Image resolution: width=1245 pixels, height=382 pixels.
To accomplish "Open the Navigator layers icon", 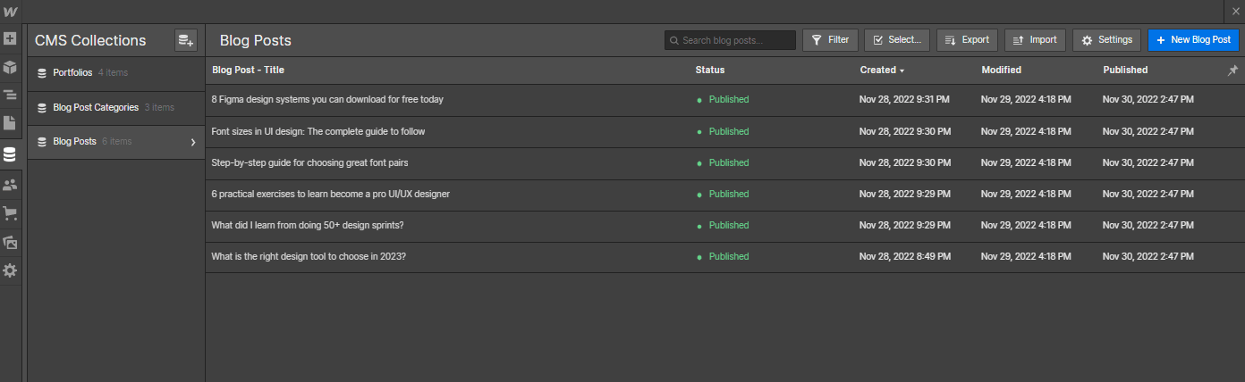I will [x=10, y=95].
